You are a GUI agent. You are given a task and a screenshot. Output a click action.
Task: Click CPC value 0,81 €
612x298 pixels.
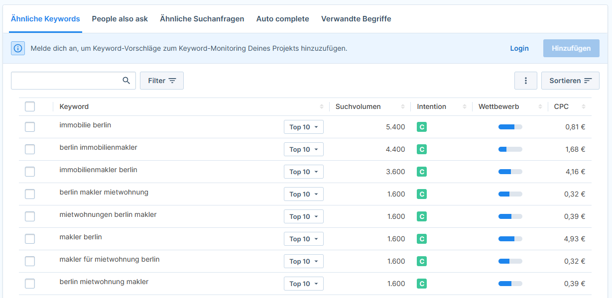[x=575, y=127]
